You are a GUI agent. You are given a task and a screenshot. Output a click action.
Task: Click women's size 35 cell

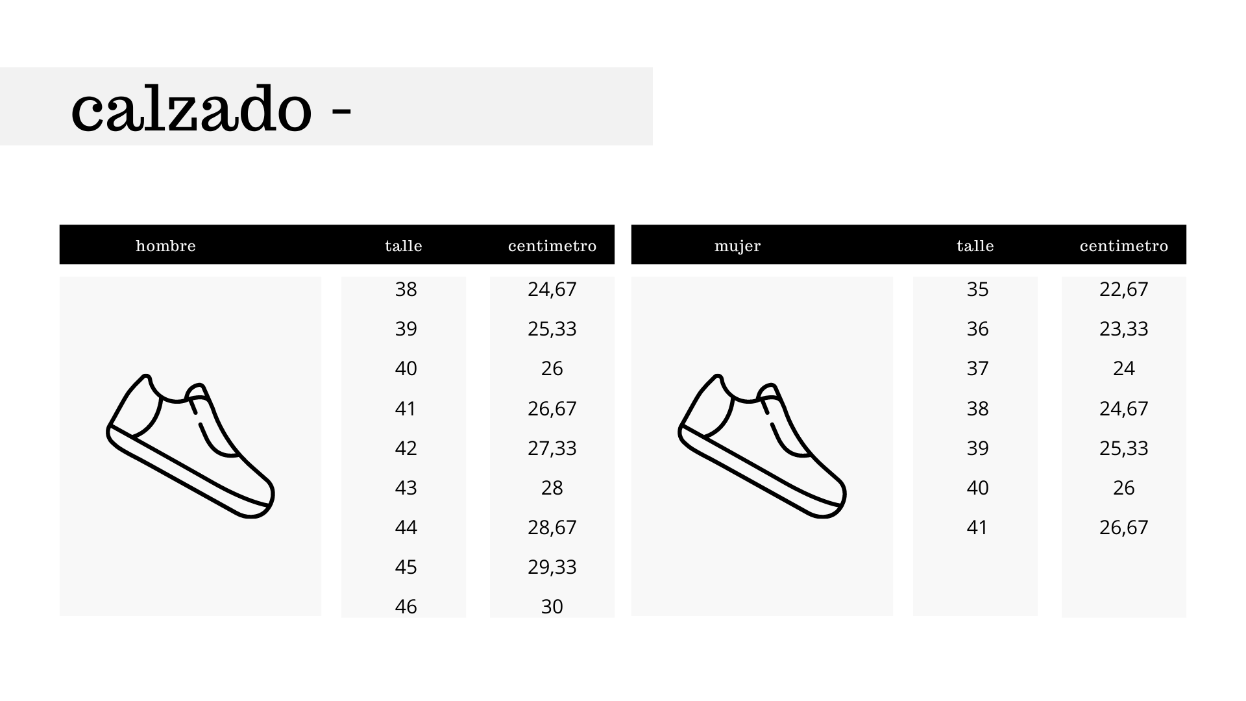coord(977,289)
